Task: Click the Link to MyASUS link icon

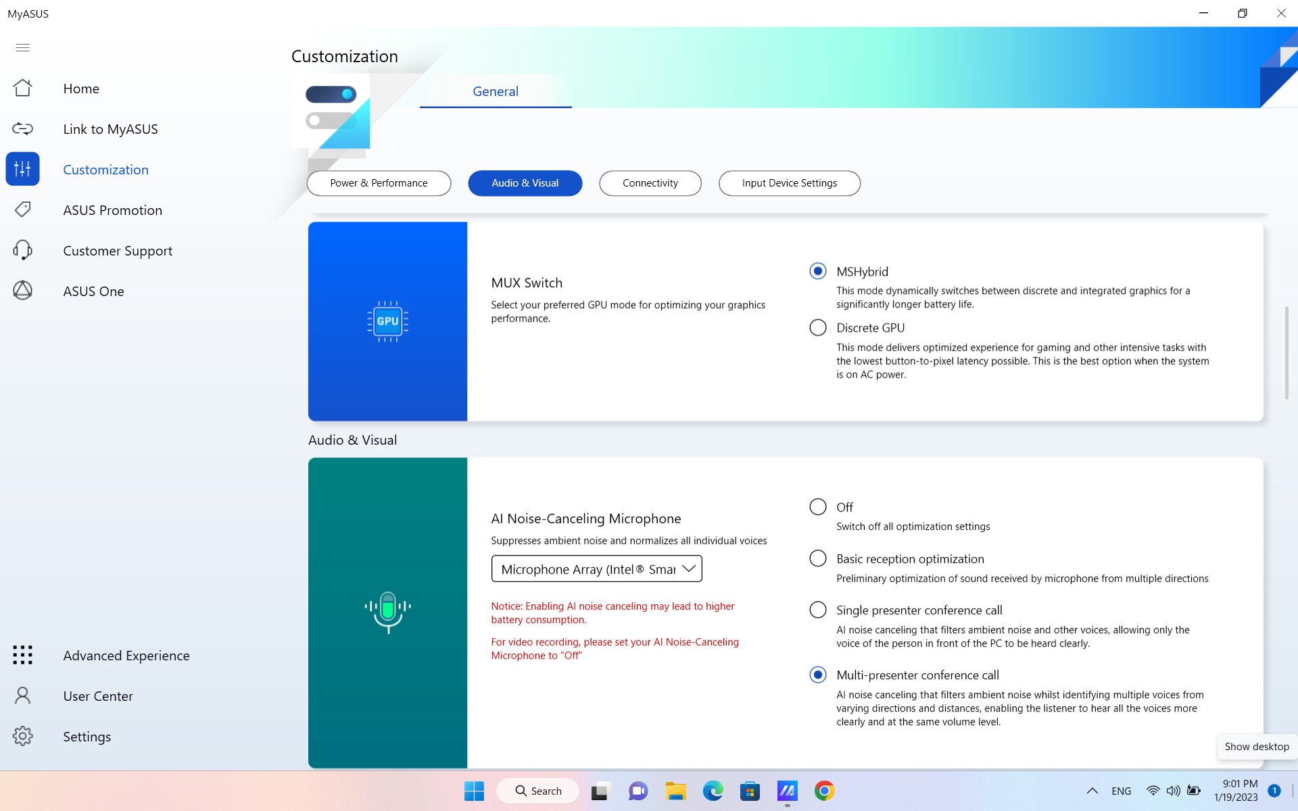Action: pyautogui.click(x=22, y=128)
